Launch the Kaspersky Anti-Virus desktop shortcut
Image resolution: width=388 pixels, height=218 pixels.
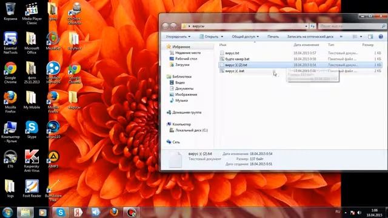[32, 161]
